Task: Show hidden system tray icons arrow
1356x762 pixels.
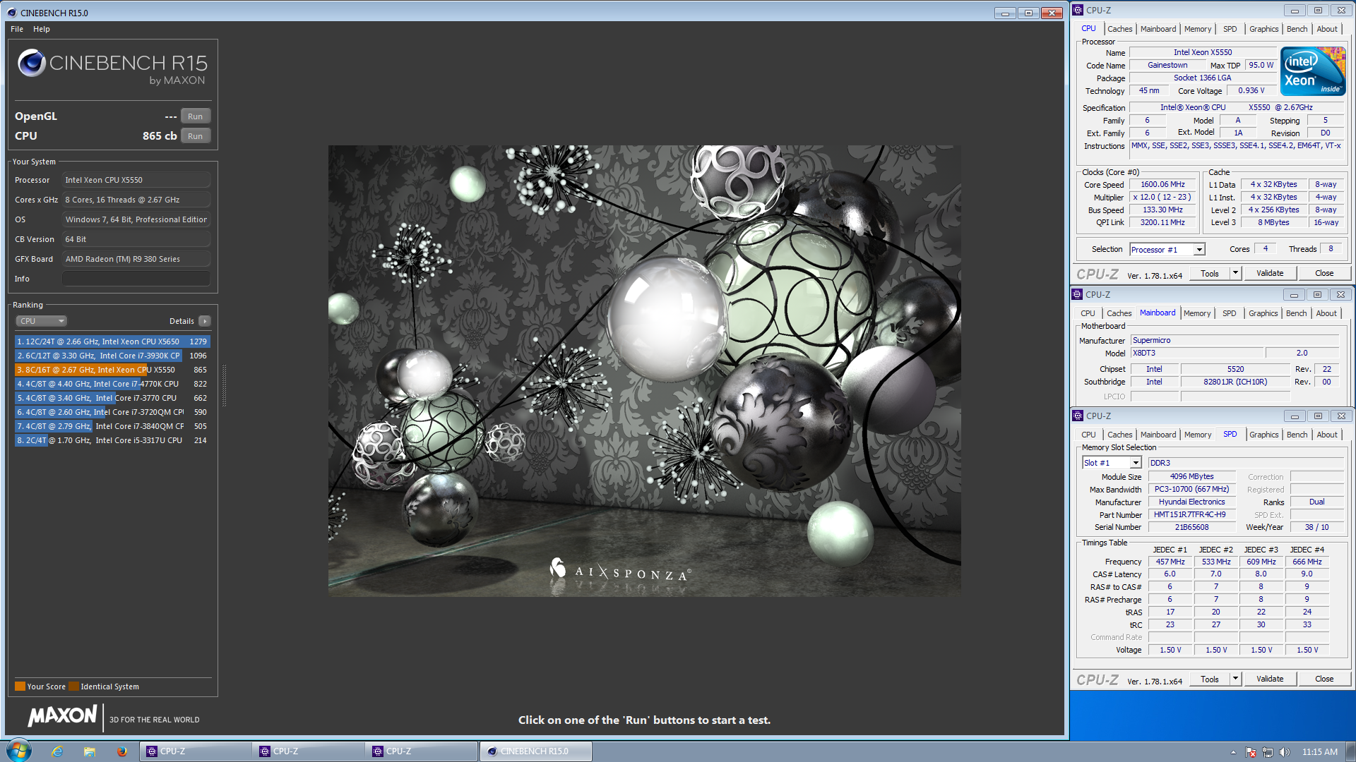Action: (x=1233, y=752)
